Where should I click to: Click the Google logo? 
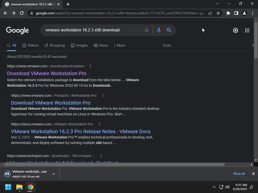tap(17, 30)
